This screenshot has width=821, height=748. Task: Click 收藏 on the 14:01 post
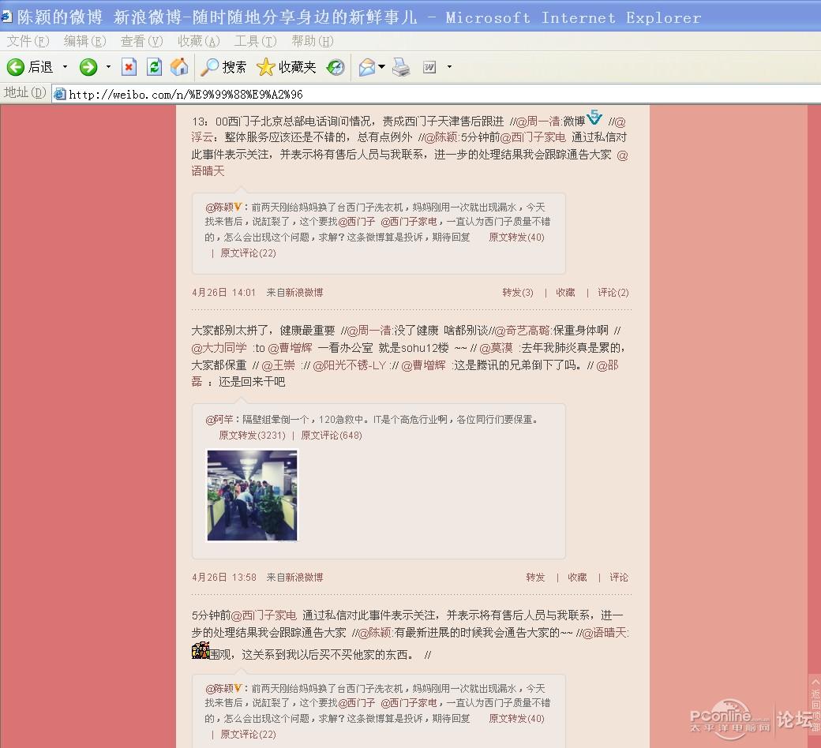(565, 293)
